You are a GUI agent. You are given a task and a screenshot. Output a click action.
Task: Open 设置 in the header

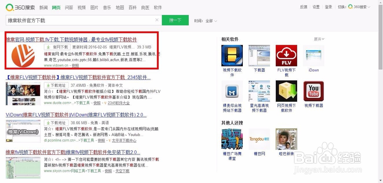[x=316, y=7]
